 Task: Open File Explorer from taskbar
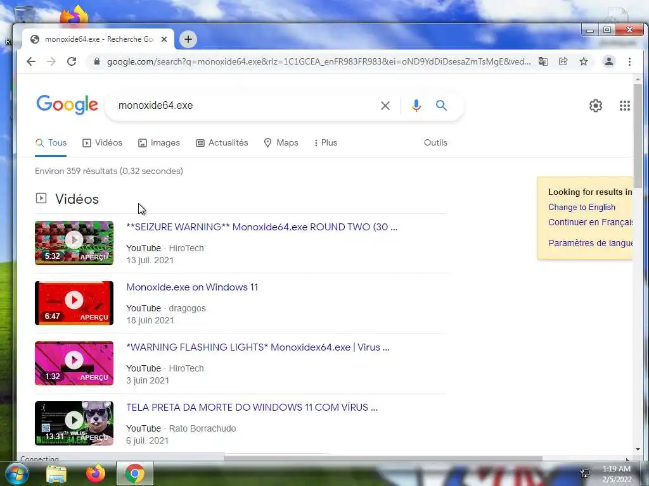pyautogui.click(x=56, y=473)
